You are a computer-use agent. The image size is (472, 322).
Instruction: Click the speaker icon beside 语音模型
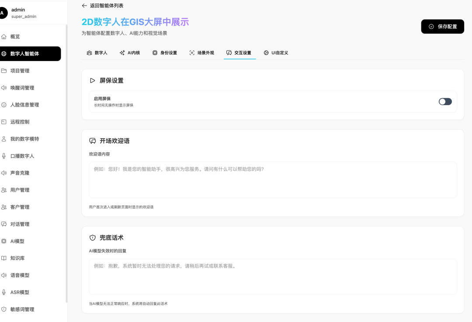(4, 275)
